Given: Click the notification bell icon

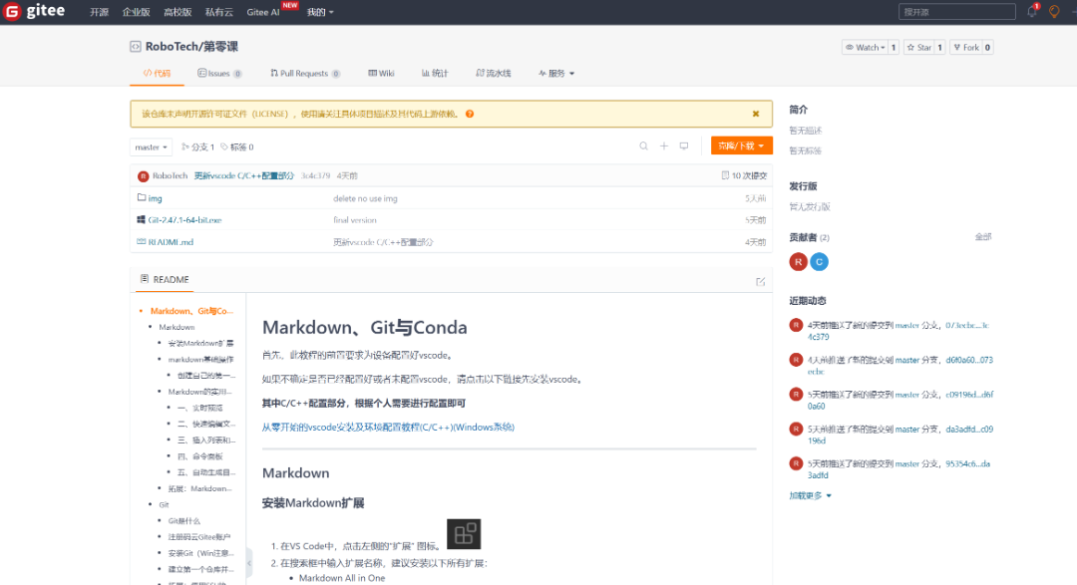Looking at the screenshot, I should 1032,12.
